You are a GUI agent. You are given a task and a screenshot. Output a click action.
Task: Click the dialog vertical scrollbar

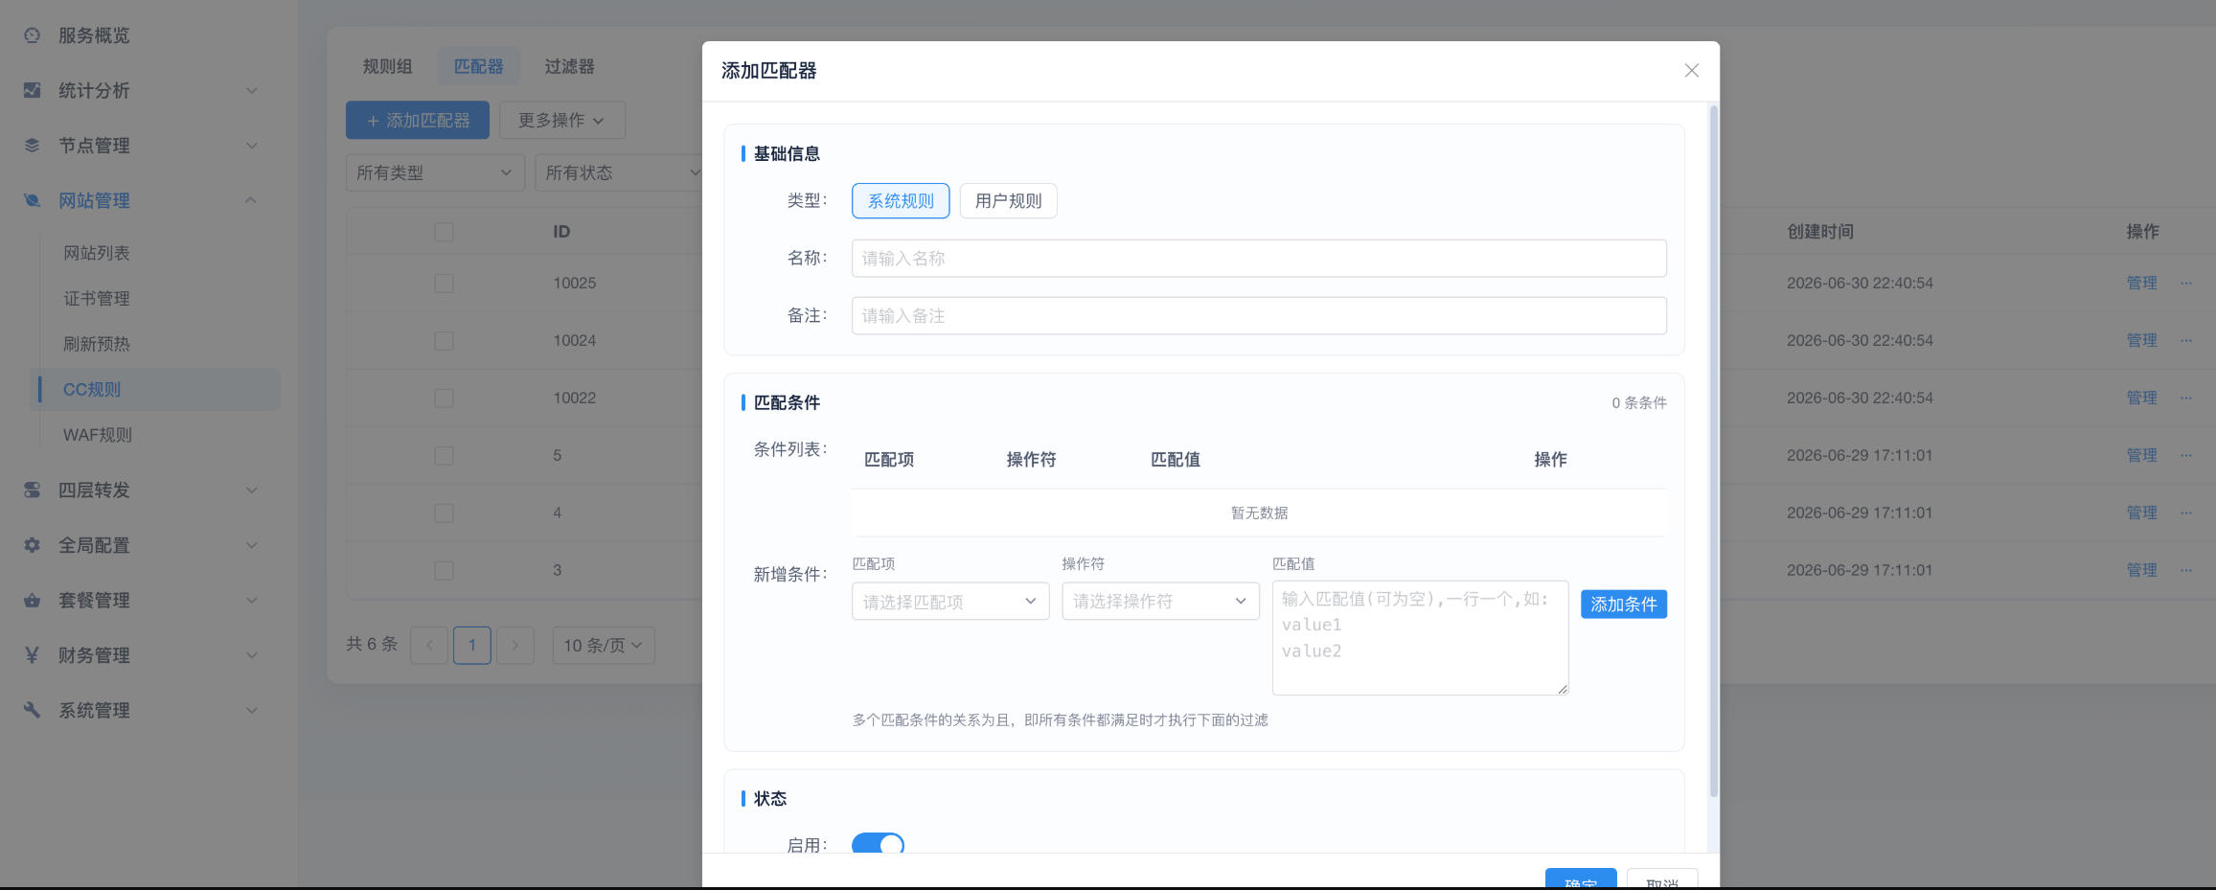[x=1713, y=450]
